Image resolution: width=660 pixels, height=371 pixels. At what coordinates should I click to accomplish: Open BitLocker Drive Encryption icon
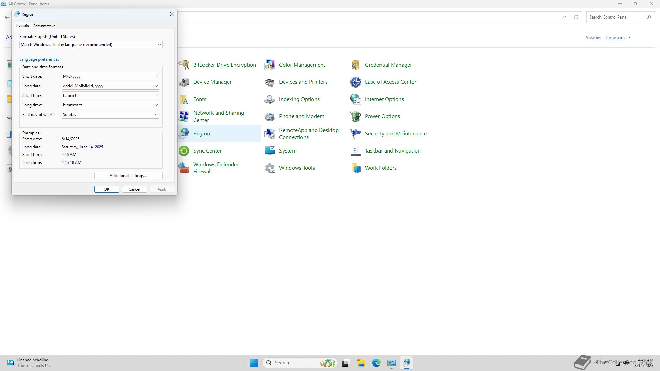pos(184,65)
